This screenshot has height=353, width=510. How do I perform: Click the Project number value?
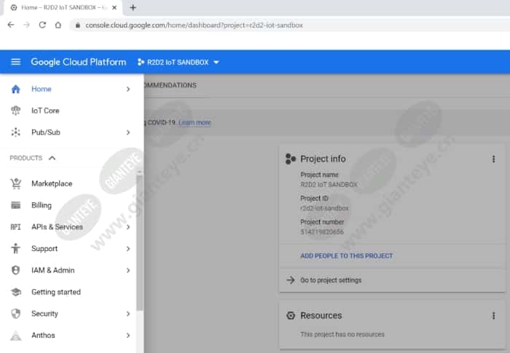pyautogui.click(x=322, y=231)
